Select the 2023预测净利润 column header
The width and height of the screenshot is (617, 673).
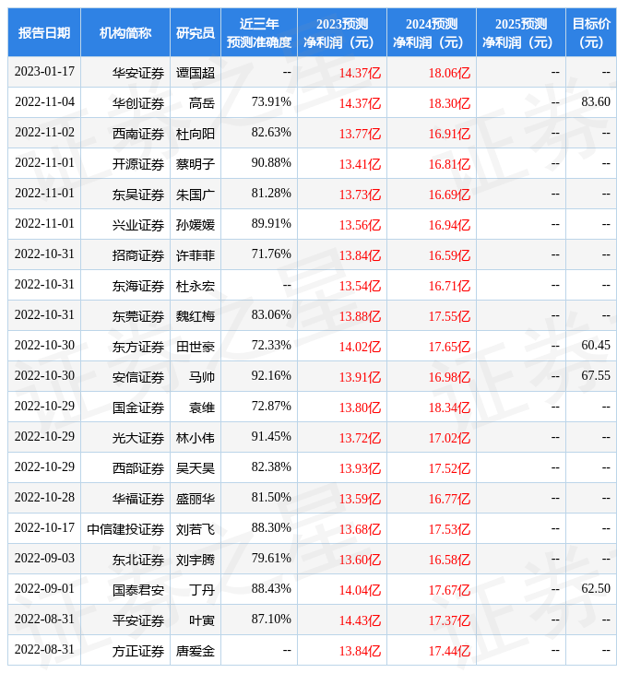[x=341, y=33]
